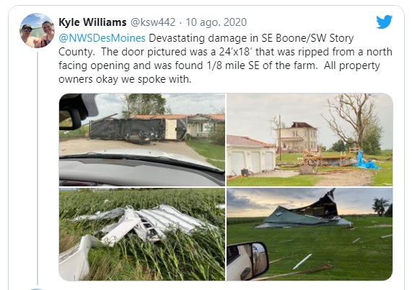Click the rearview mirror in trailer photo

click(x=71, y=119)
